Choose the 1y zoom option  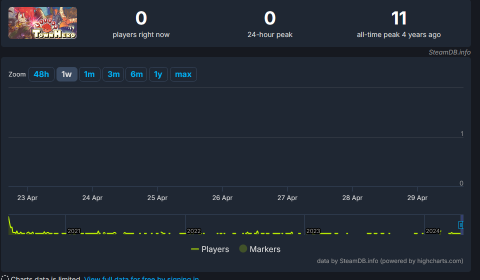pos(158,74)
